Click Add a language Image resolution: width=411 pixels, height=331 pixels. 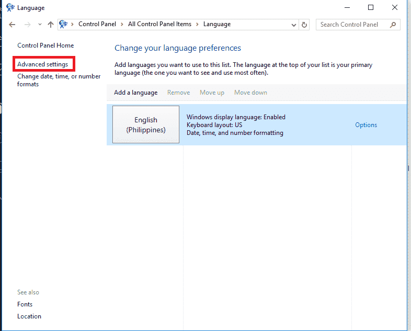pos(136,93)
